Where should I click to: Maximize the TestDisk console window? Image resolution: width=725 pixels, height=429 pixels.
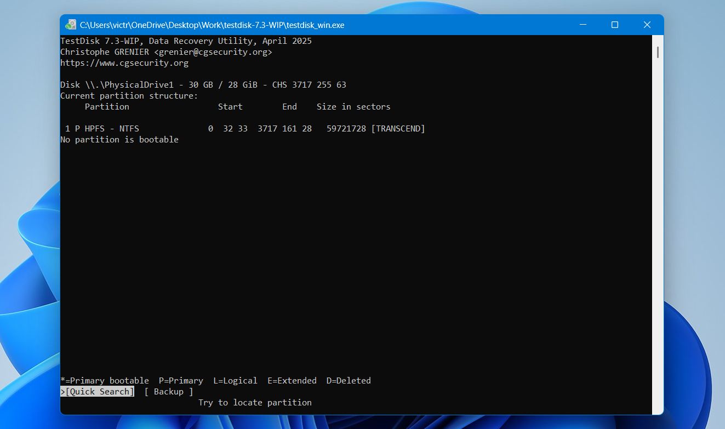[615, 25]
